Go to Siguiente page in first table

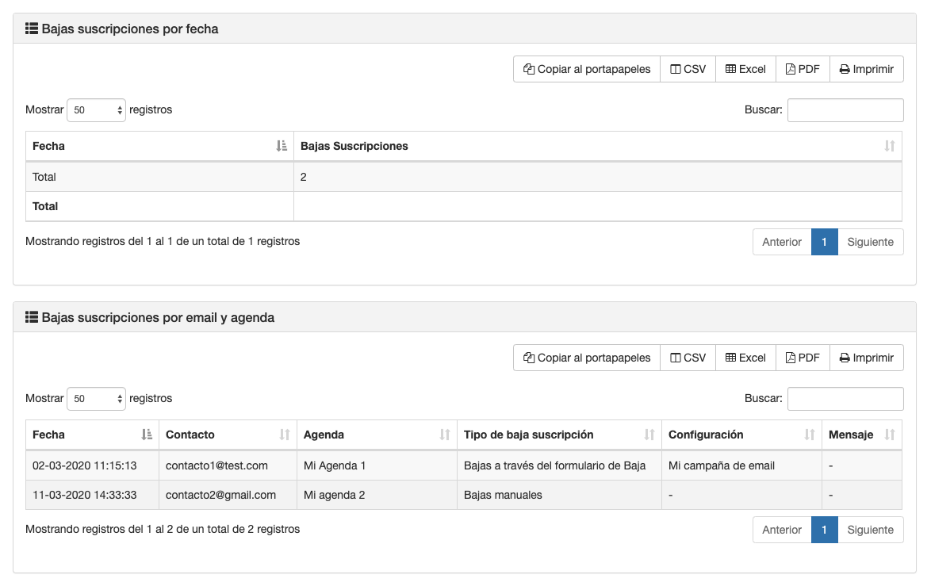click(x=870, y=242)
